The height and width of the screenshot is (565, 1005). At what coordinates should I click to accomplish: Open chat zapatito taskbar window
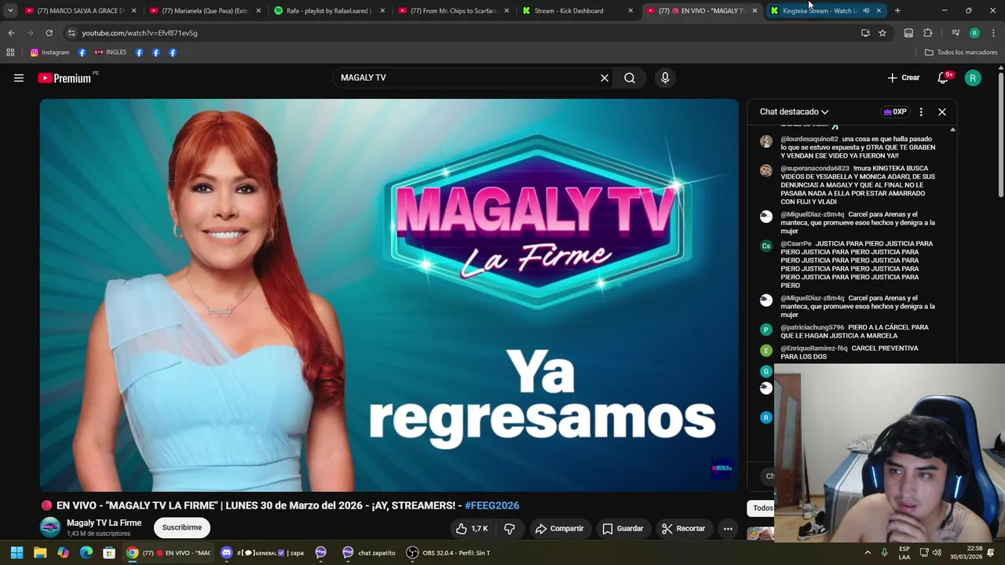[x=368, y=552]
